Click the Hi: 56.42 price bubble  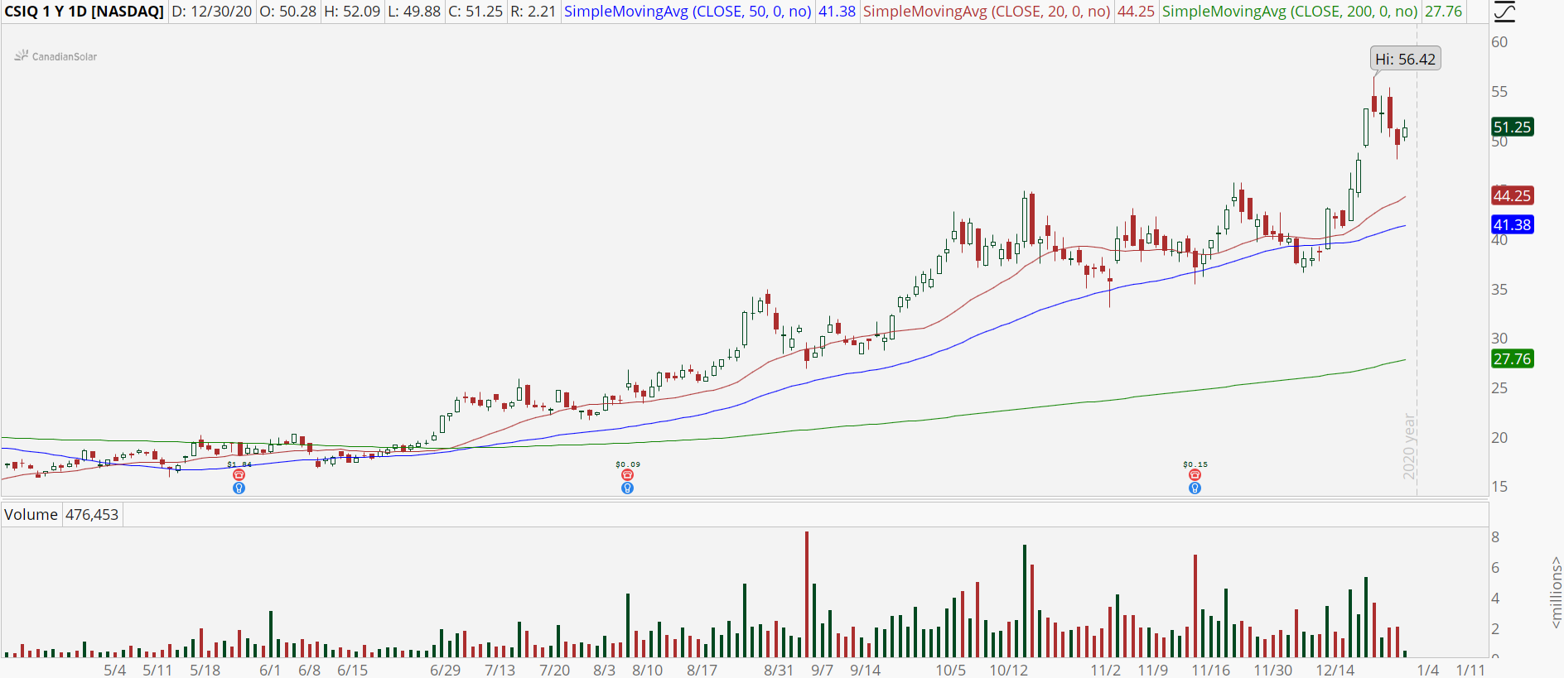point(1405,59)
